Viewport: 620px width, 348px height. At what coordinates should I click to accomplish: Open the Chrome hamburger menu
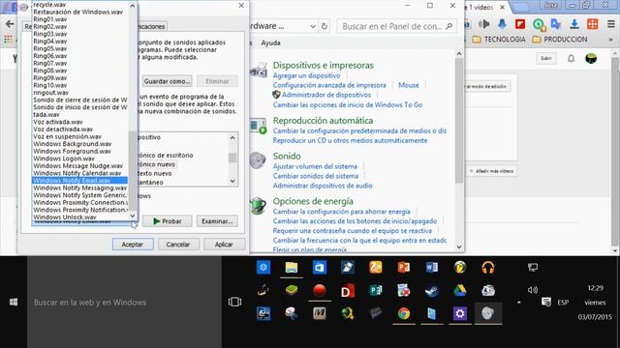(x=611, y=24)
